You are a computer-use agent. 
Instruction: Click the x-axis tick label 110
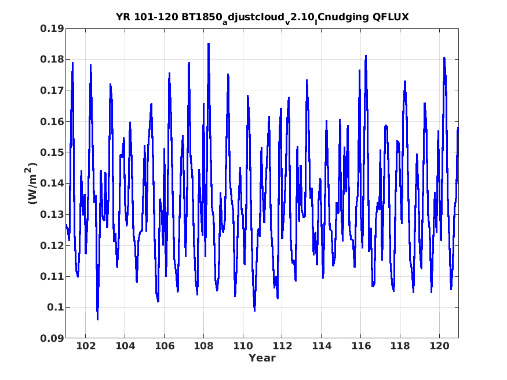(243, 346)
